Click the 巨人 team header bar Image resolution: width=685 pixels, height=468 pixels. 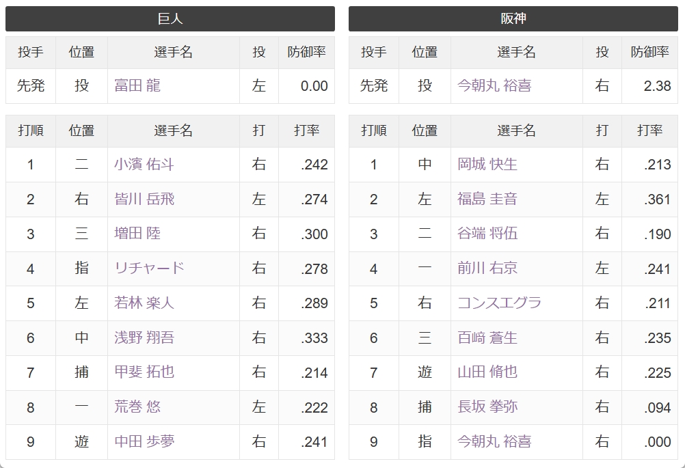click(170, 18)
